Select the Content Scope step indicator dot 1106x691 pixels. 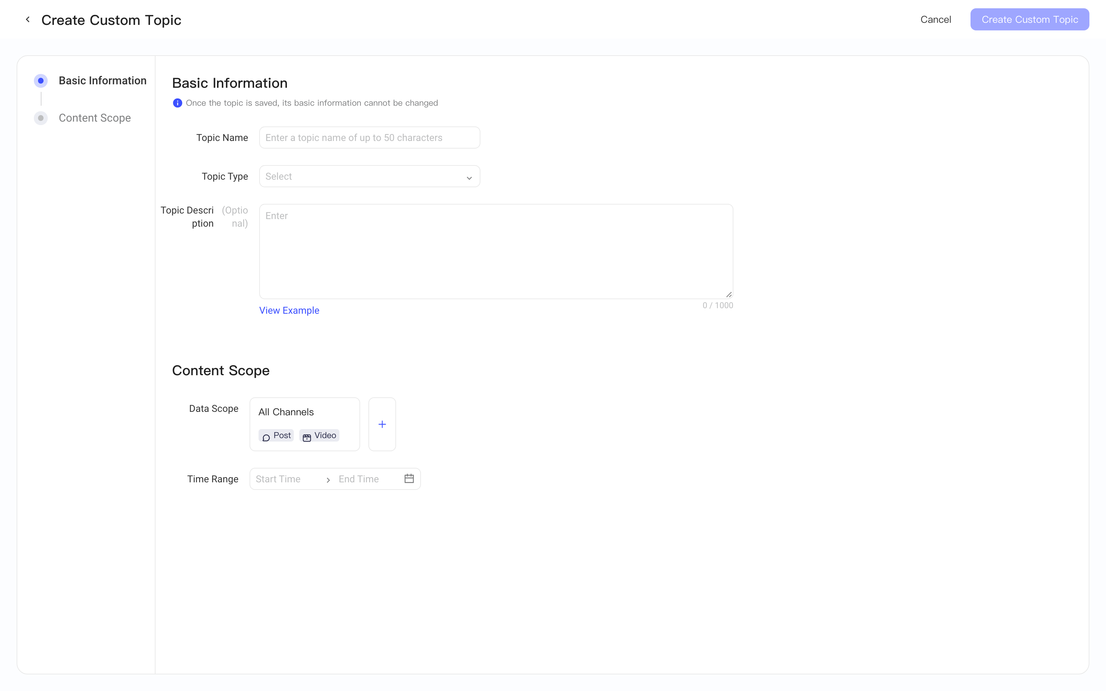point(41,119)
